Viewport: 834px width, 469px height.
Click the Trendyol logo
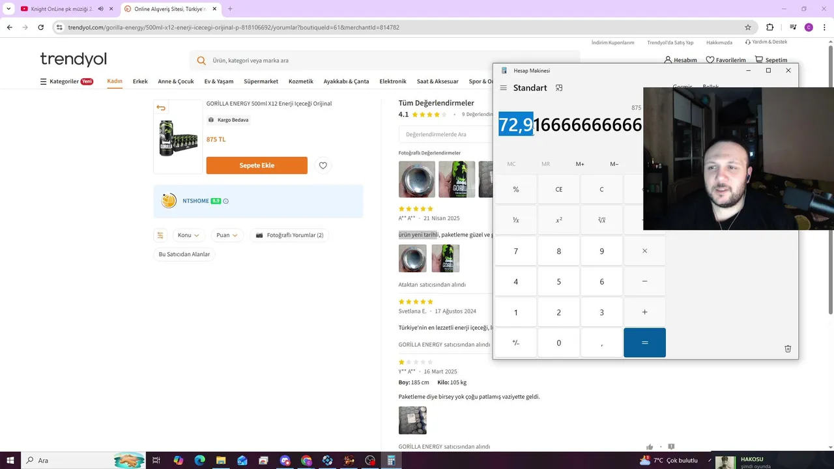(73, 59)
